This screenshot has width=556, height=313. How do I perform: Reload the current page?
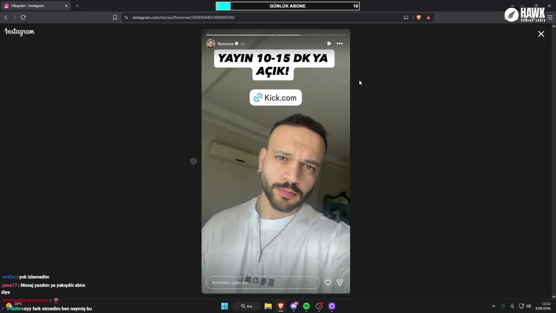(x=23, y=17)
